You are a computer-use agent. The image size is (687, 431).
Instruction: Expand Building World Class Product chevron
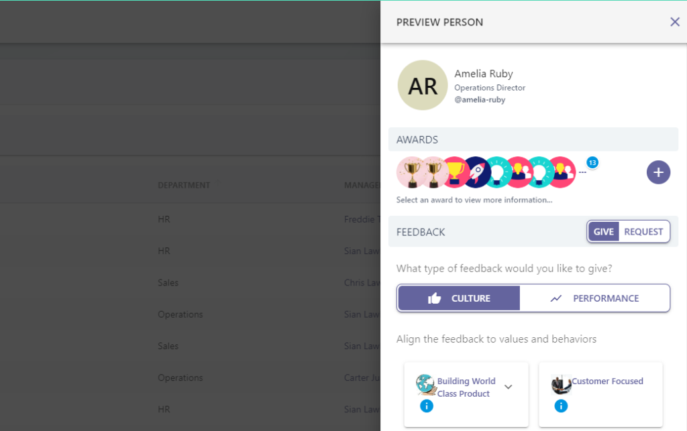coord(508,387)
